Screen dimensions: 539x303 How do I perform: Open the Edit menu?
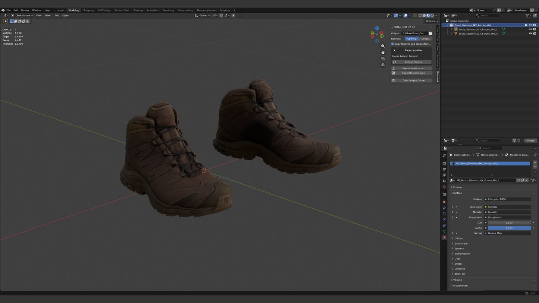click(x=16, y=10)
